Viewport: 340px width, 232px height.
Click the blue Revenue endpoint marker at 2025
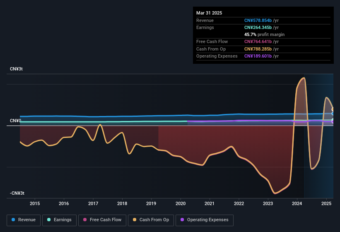333,114
